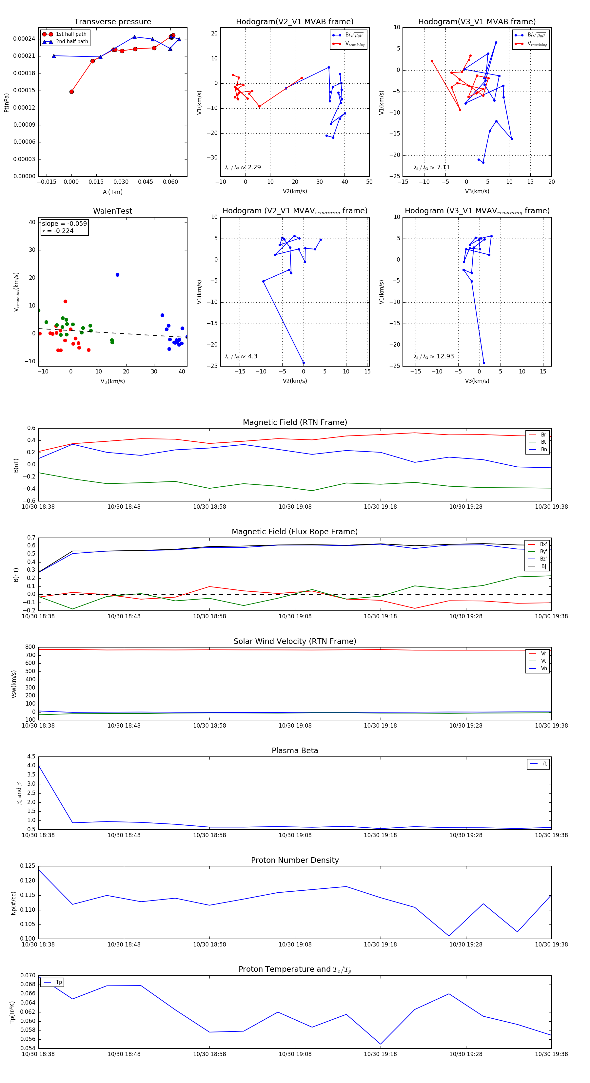
Task: Click the "Solar Wind Velocity (RTN Frame)" title
Action: (x=295, y=641)
